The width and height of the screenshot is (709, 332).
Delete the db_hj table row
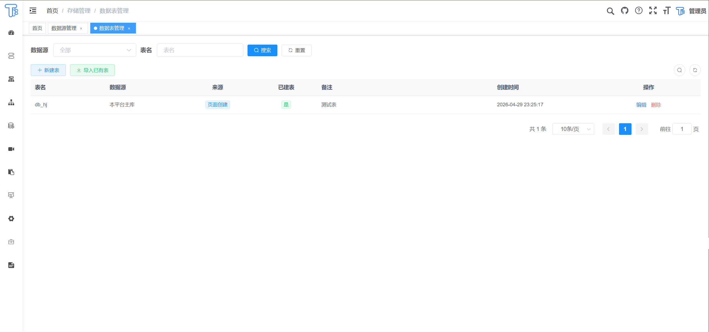pyautogui.click(x=656, y=105)
